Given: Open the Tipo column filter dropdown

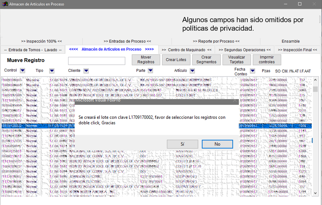Looking at the screenshot, I should [52, 71].
